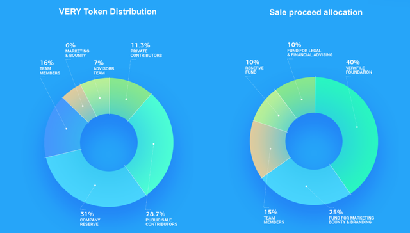The width and height of the screenshot is (410, 233).
Task: Select the light blue Marketing Bounty & Branding slice
Action: click(x=306, y=187)
